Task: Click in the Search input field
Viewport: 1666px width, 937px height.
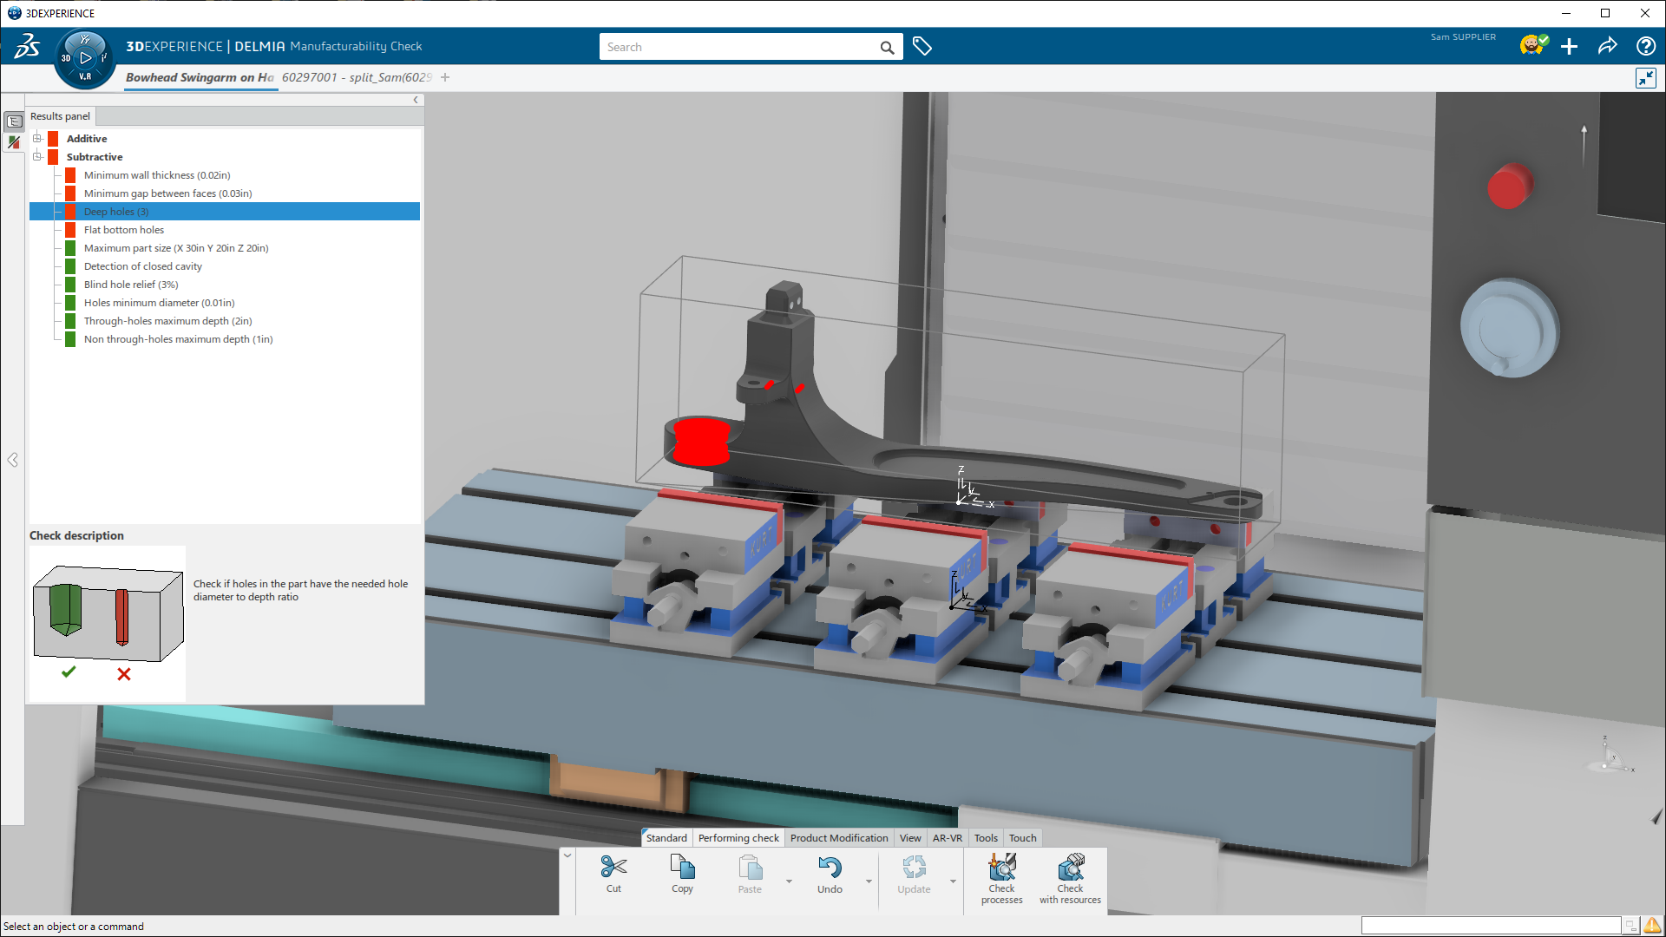Action: coord(738,47)
